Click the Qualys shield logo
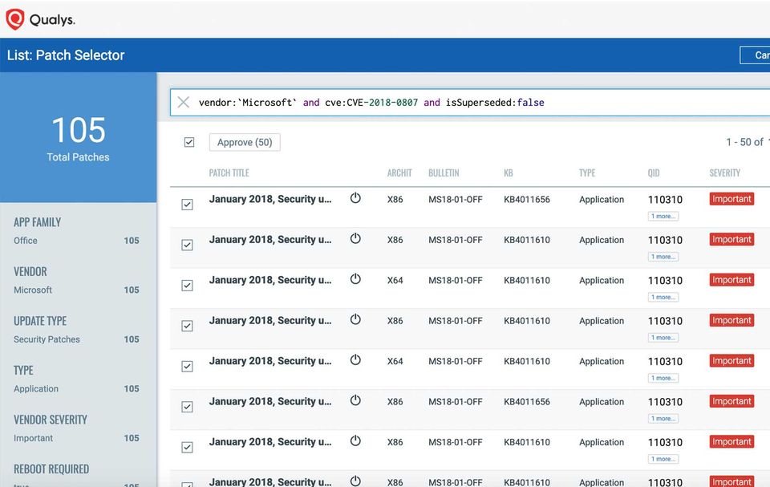This screenshot has height=487, width=770. coord(15,19)
